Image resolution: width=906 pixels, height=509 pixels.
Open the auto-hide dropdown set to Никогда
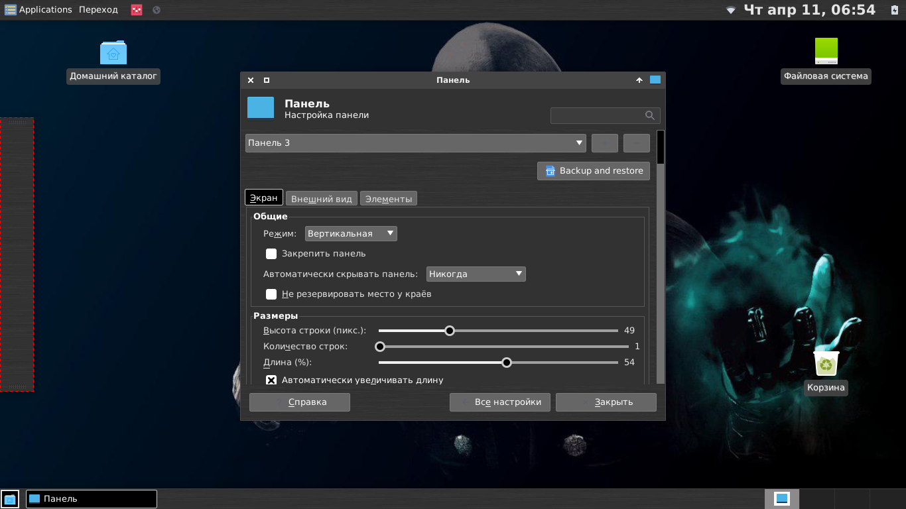(x=476, y=274)
